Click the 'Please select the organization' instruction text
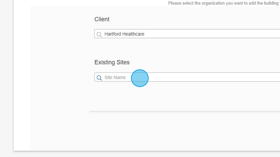Screen dimensions: 280x157 (223, 3)
